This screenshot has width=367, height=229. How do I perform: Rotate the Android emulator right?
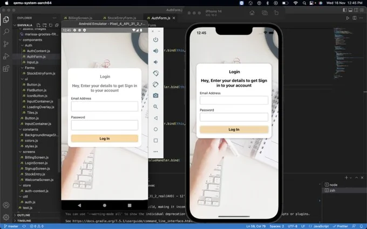pos(155,85)
